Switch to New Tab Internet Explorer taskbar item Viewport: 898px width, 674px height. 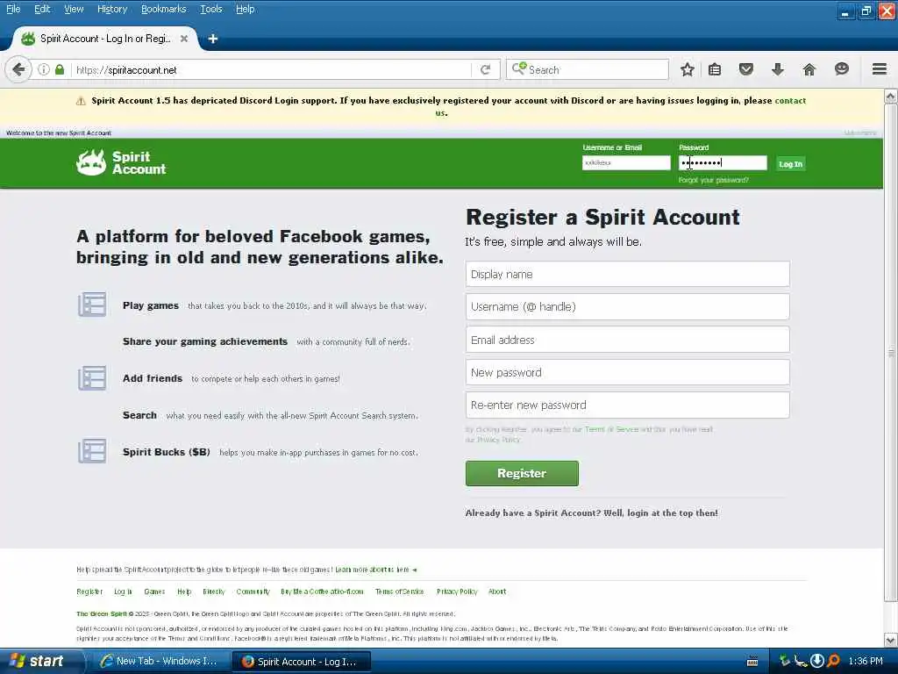(x=159, y=662)
